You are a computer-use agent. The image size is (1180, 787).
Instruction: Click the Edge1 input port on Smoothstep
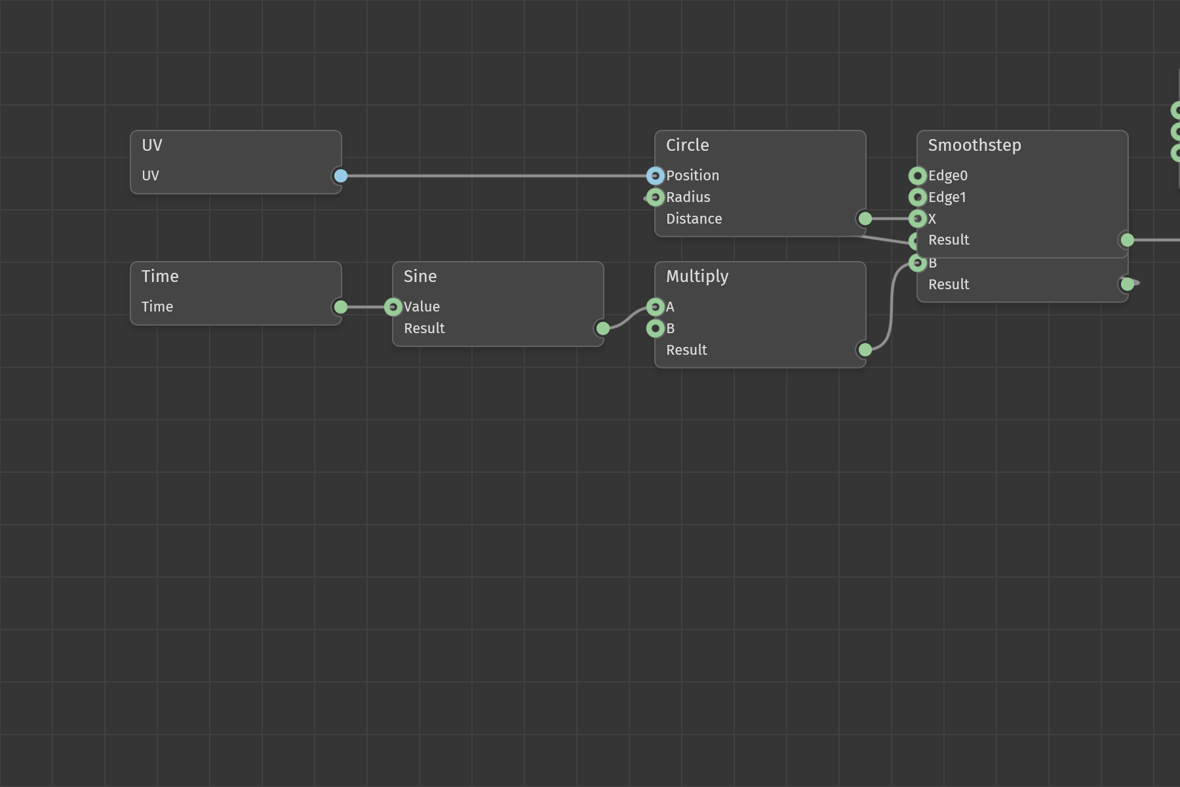pyautogui.click(x=918, y=197)
